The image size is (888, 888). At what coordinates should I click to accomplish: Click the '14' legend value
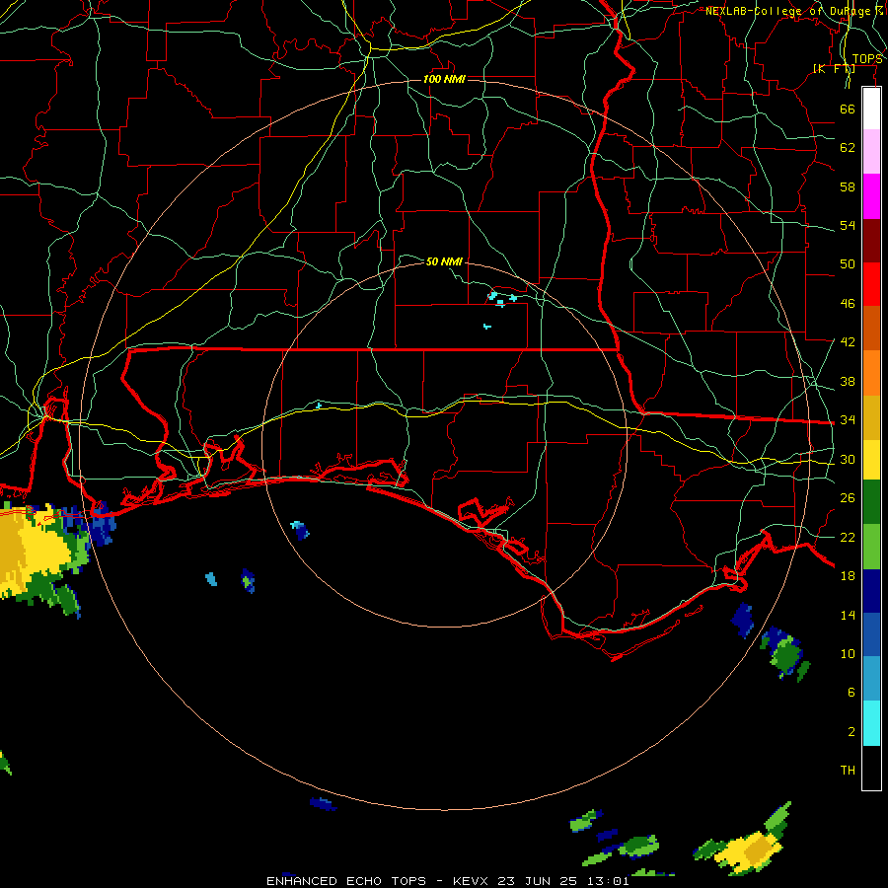point(848,615)
